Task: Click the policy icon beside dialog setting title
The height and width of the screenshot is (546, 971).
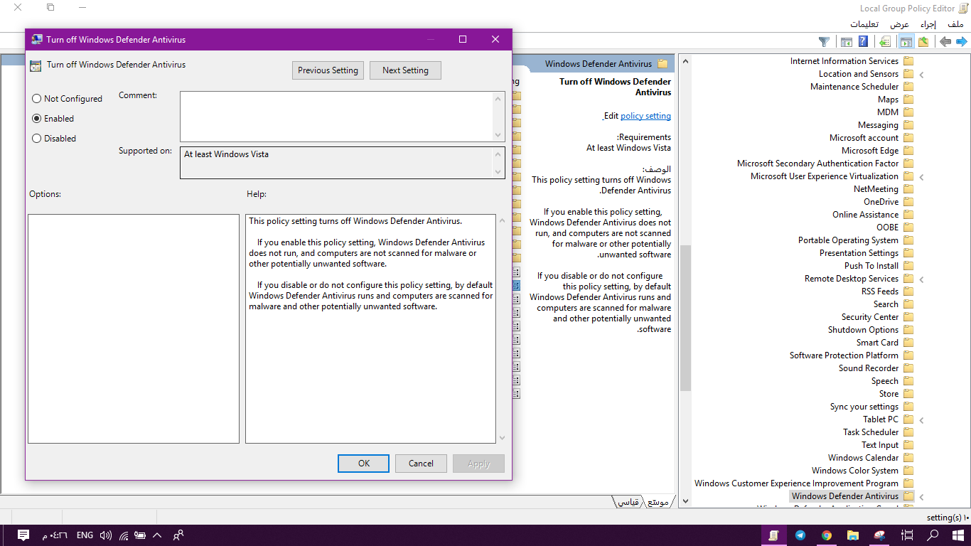Action: pos(36,65)
